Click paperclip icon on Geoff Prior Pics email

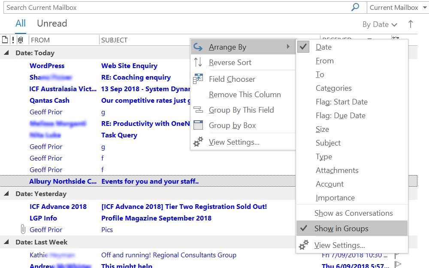tap(23, 229)
